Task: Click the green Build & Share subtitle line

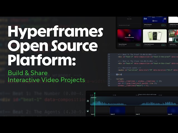Action: 28,73
